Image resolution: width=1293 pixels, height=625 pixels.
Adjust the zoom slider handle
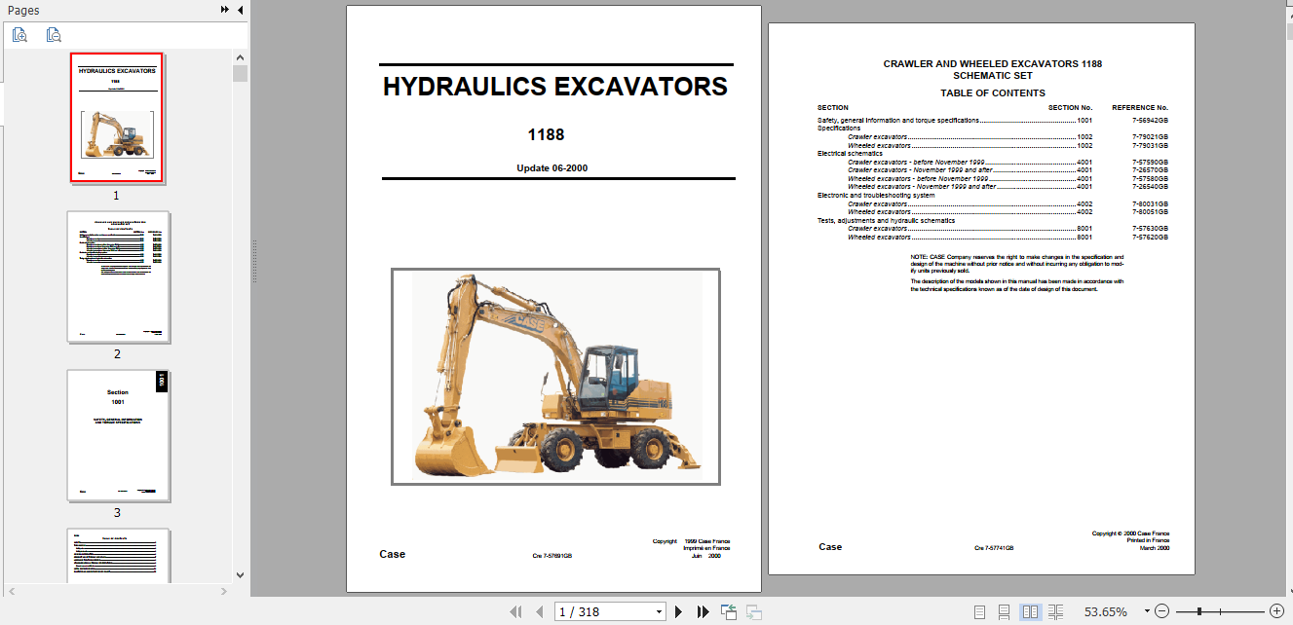click(1199, 611)
